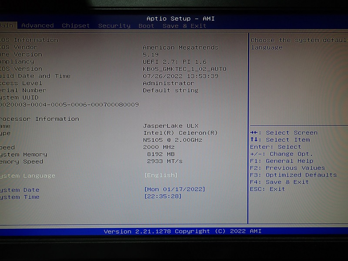348x261 pixels.
Task: Click the Processor Information heading
Action: click(x=40, y=119)
